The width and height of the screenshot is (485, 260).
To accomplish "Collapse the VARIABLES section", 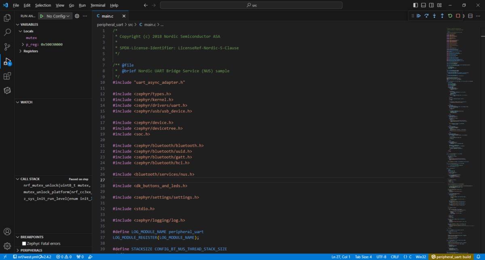I will [17, 24].
